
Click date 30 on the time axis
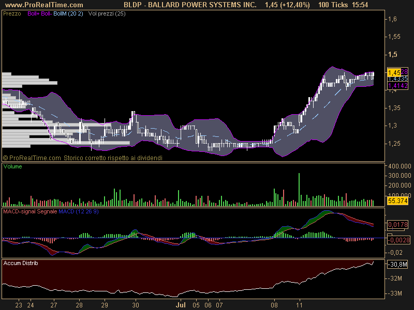coord(136,305)
